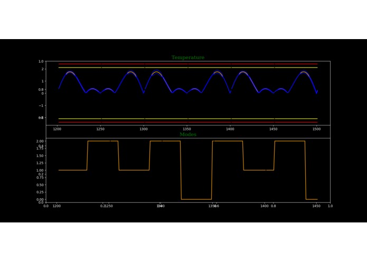Click the 1400 tick on Temperature x-axis

[230, 129]
